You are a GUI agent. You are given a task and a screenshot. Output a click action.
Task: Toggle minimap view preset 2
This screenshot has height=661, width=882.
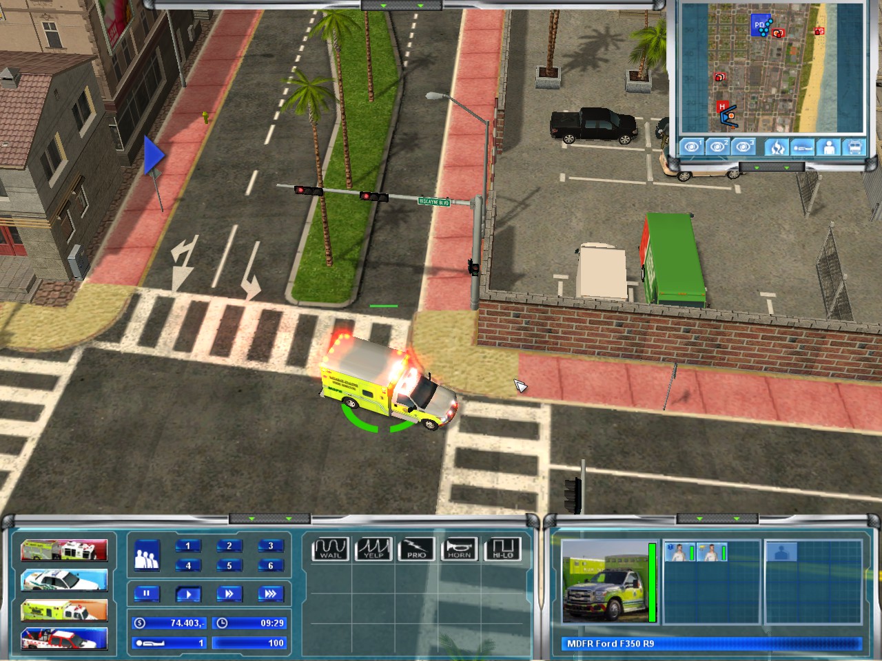pyautogui.click(x=717, y=147)
